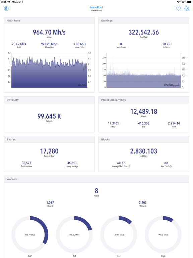Select the Rig2 325.10 Mh/s gauge
Image resolution: width=193 pixels, height=258 pixels.
point(30,234)
